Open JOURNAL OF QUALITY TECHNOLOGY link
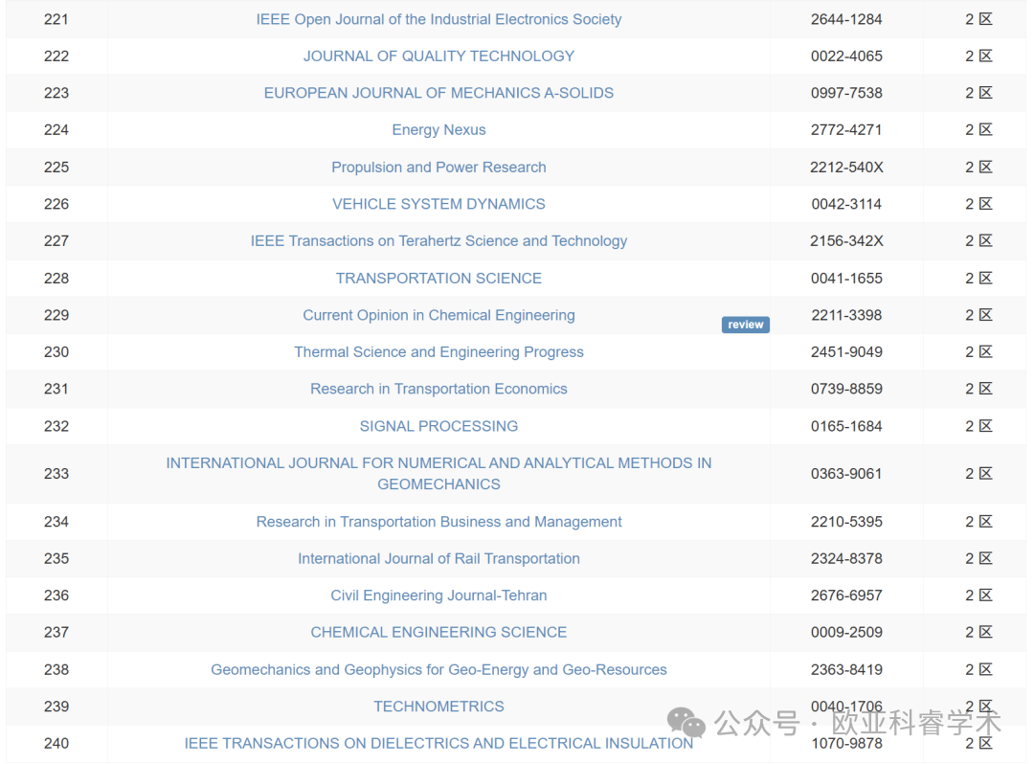This screenshot has width=1034, height=764. tap(438, 56)
